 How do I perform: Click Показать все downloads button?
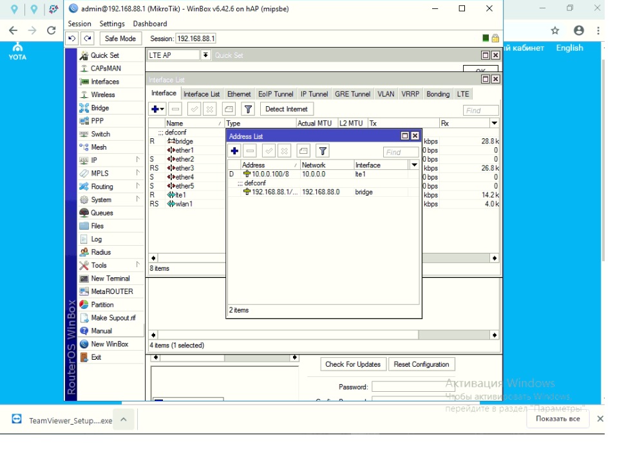[558, 419]
